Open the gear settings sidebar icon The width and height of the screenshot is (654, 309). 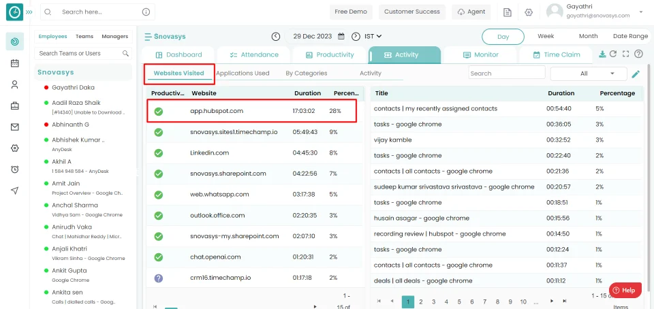point(14,148)
